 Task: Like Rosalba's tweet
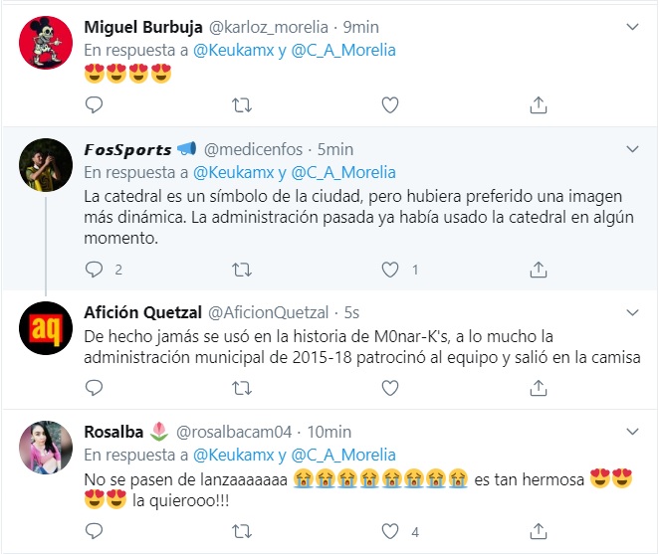390,530
